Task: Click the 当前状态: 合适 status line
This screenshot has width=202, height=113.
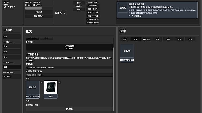Action: (32, 105)
